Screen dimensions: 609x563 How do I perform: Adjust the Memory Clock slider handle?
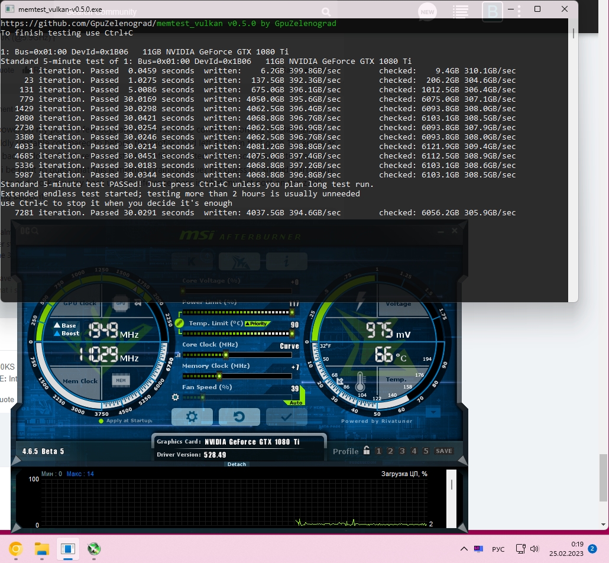click(x=219, y=376)
